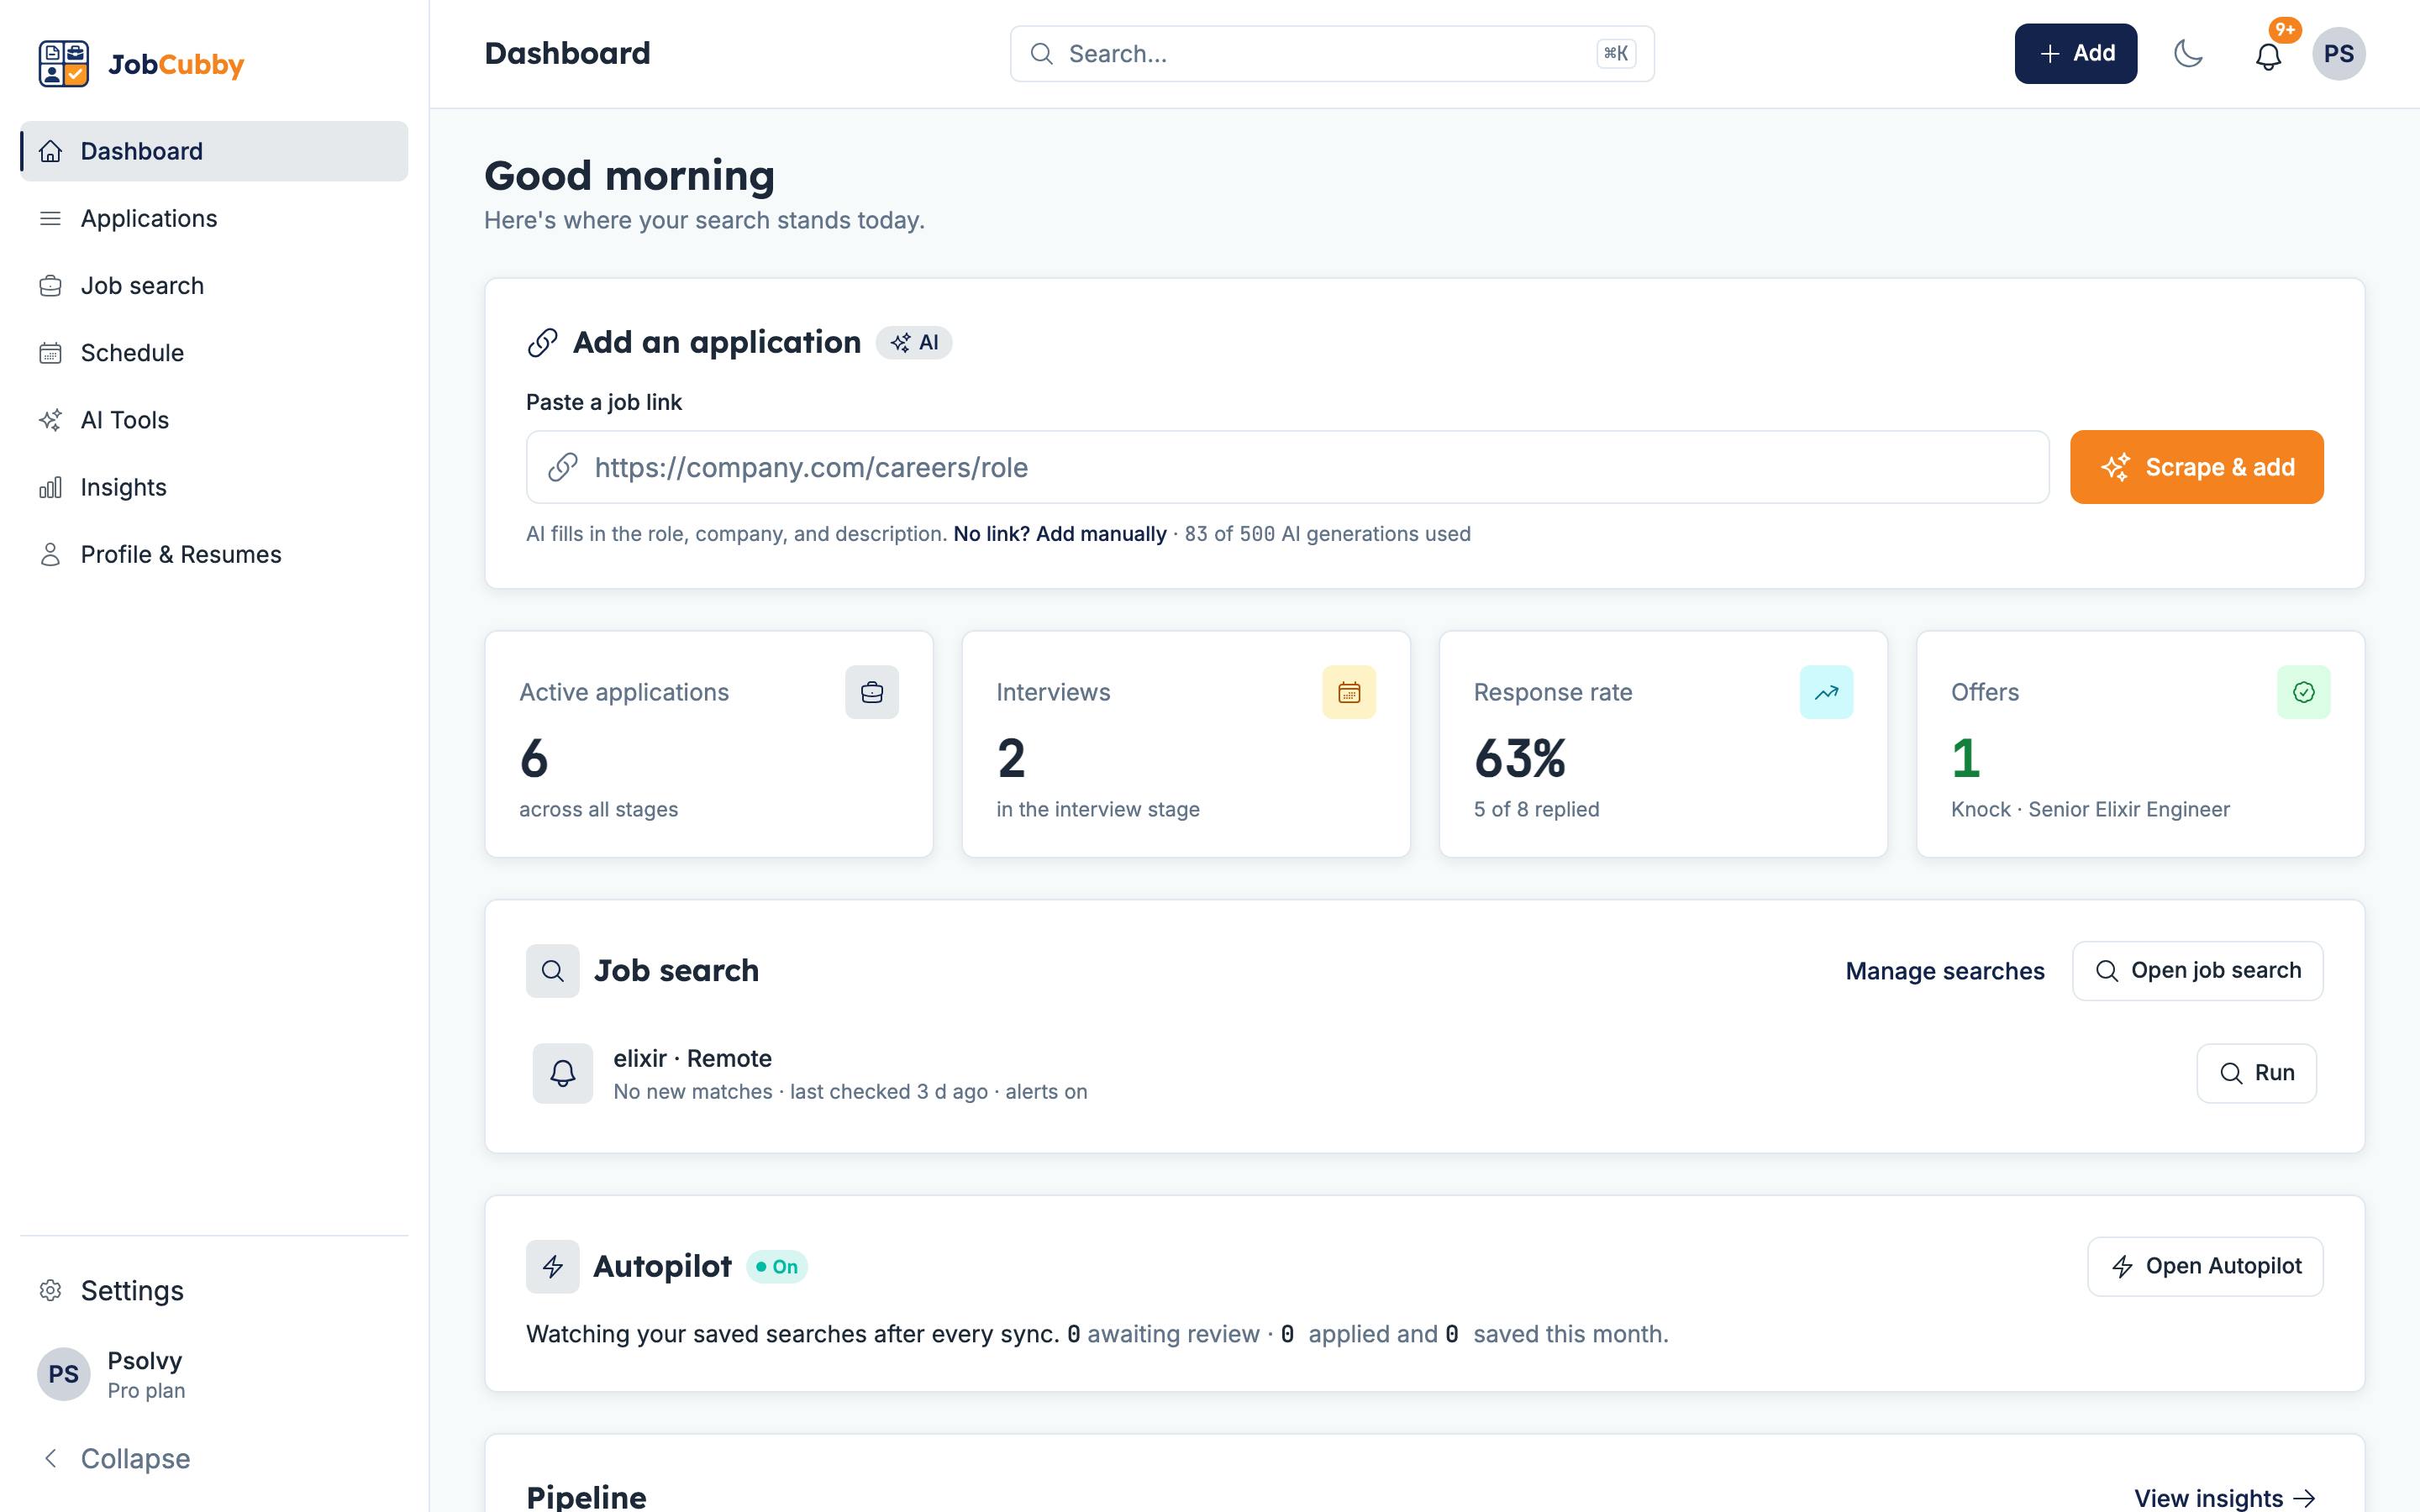Open Profile & Resumes page
Image resolution: width=2420 pixels, height=1512 pixels.
coord(214,554)
